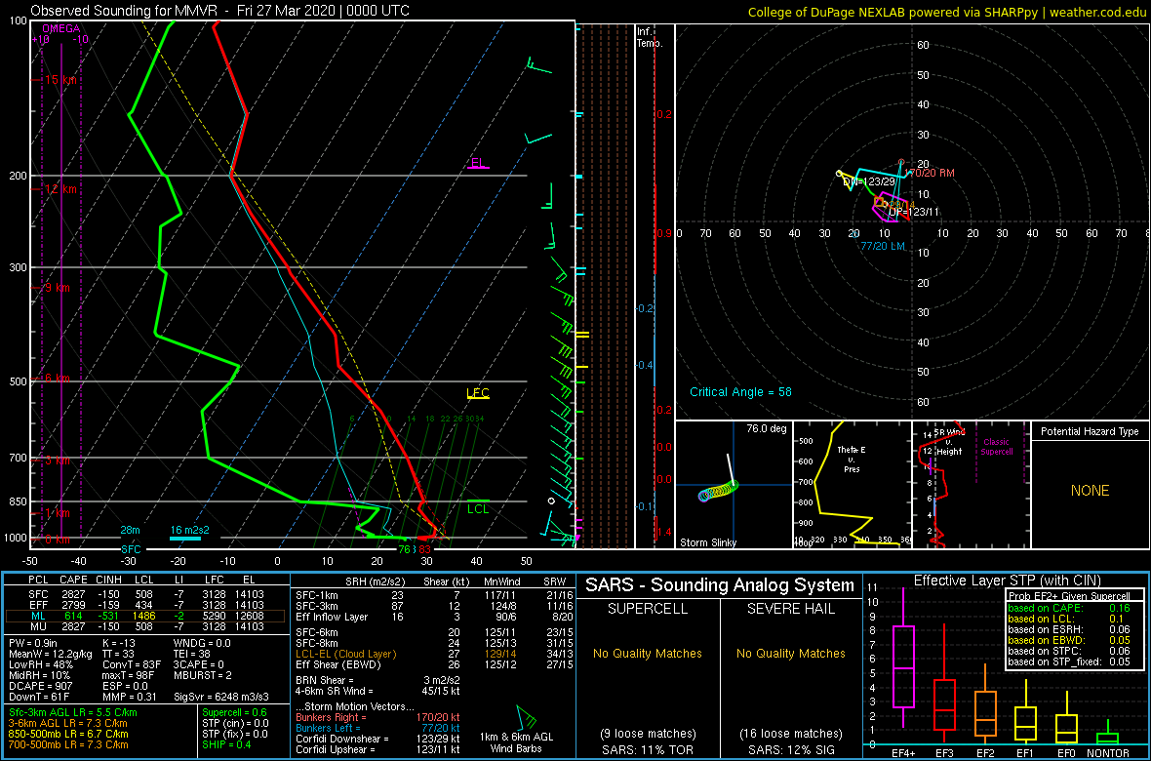Click SARS - Sounding Analog System heading

click(x=720, y=586)
